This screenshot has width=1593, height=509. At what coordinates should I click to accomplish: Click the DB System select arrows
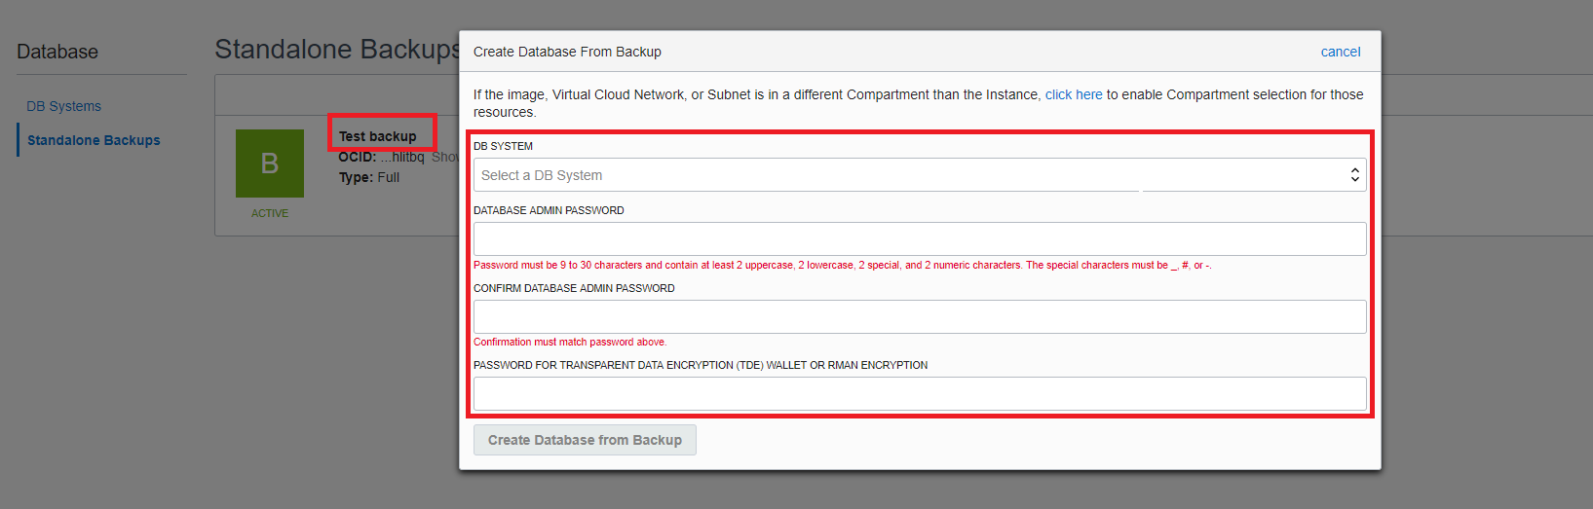coord(1353,175)
